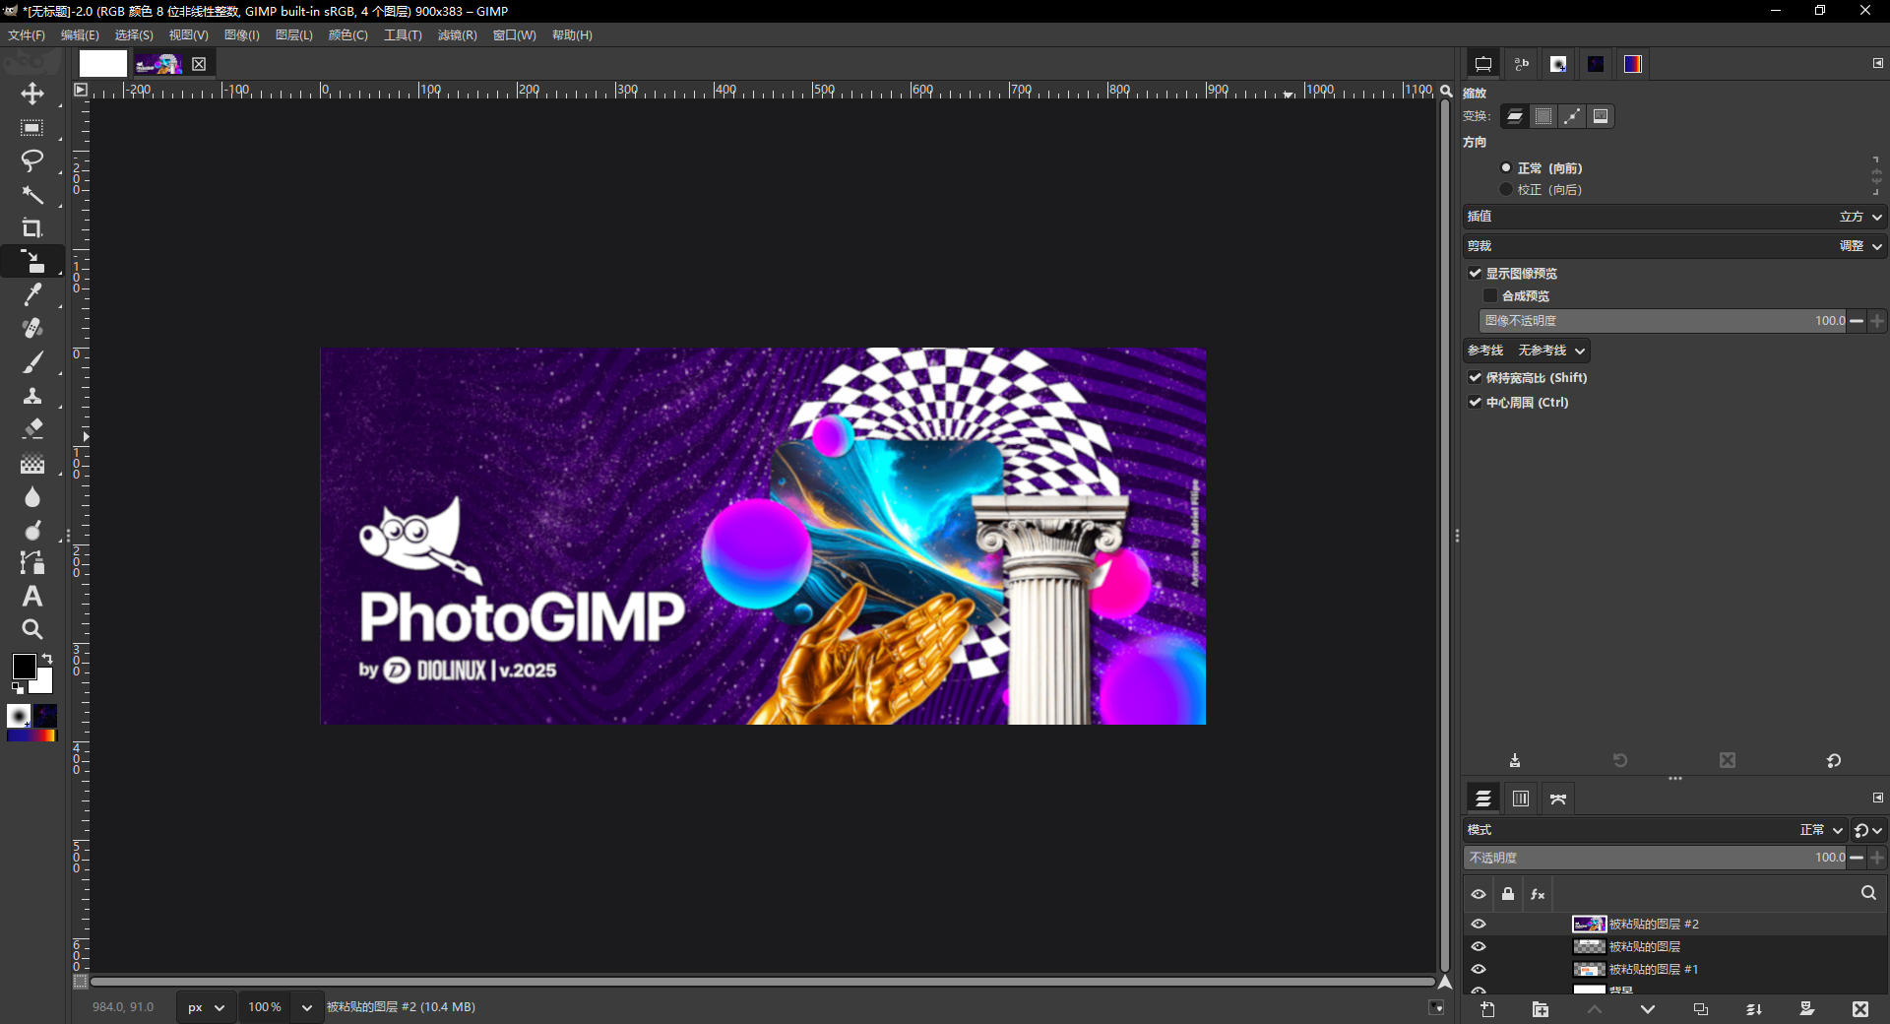This screenshot has height=1024, width=1890.
Task: Open the layer mode group switch dropdown
Action: tap(1868, 830)
